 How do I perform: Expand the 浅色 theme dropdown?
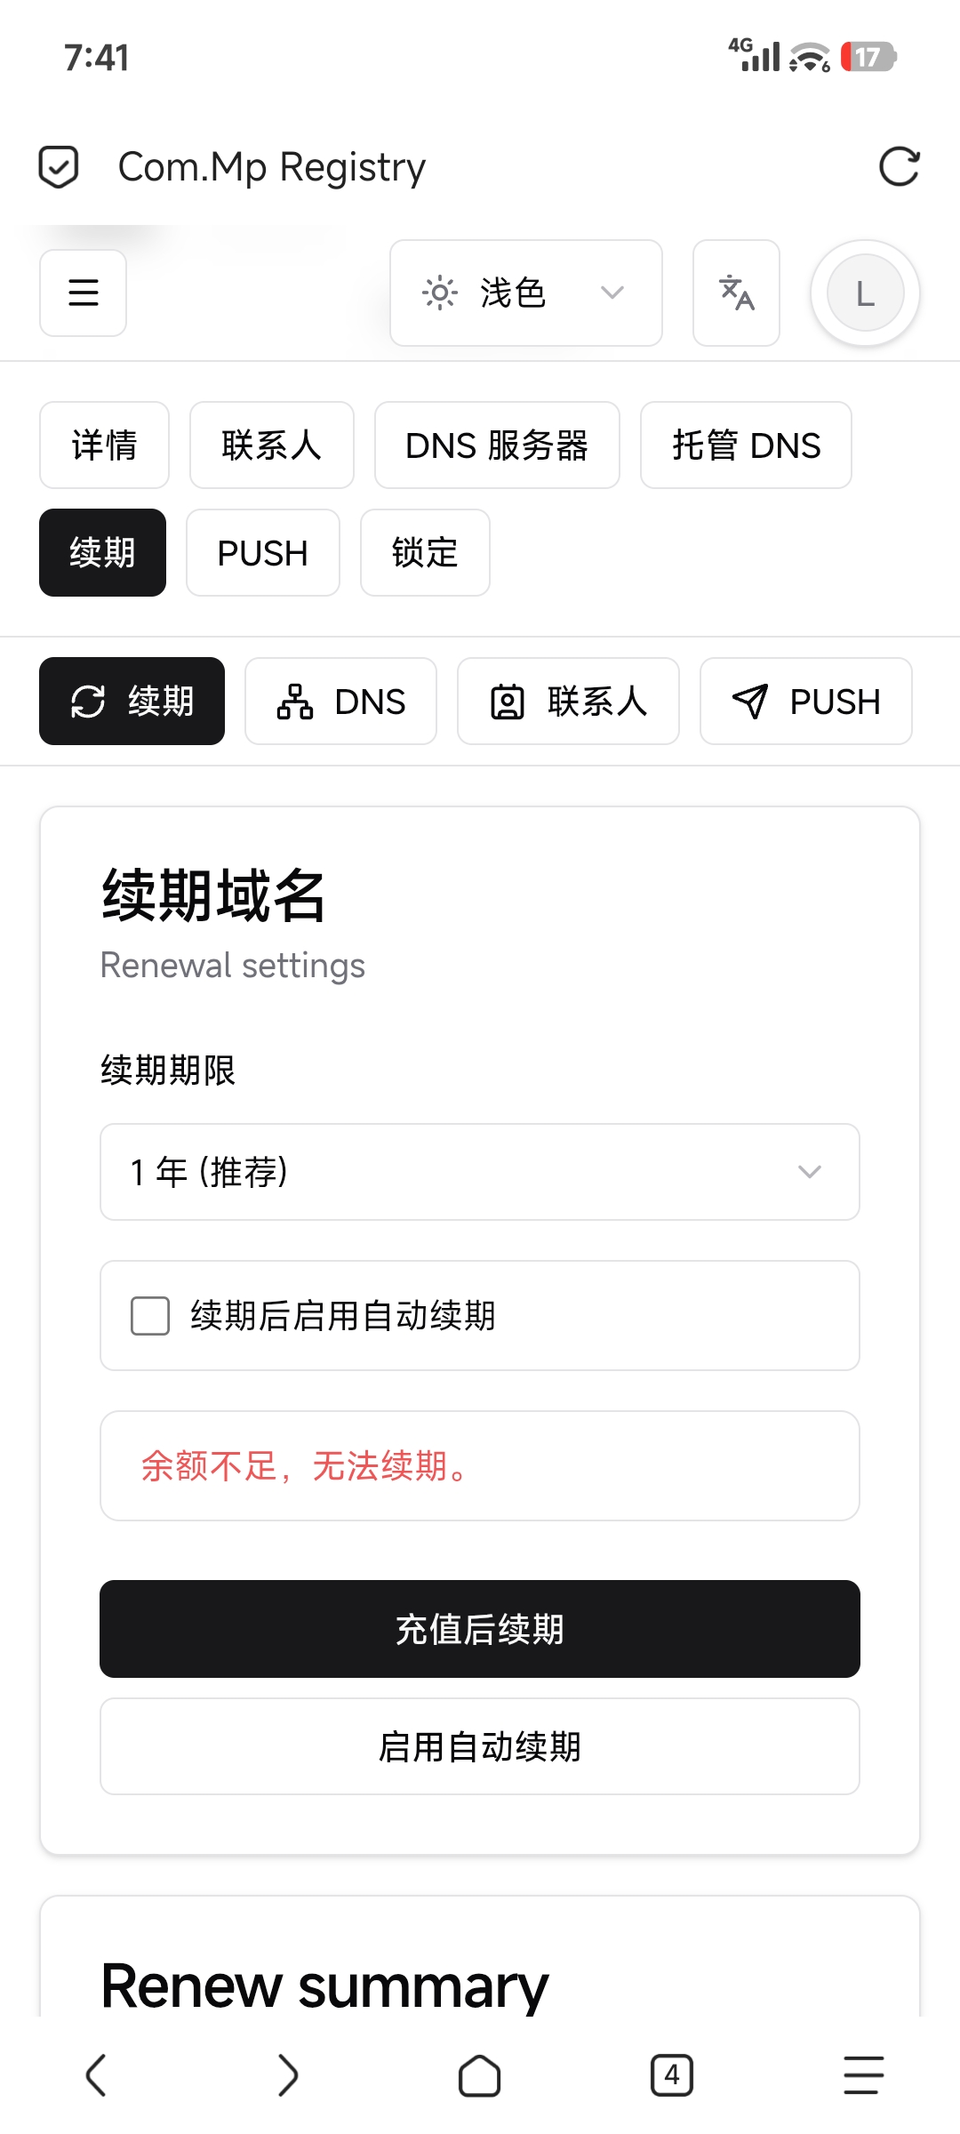(x=526, y=293)
